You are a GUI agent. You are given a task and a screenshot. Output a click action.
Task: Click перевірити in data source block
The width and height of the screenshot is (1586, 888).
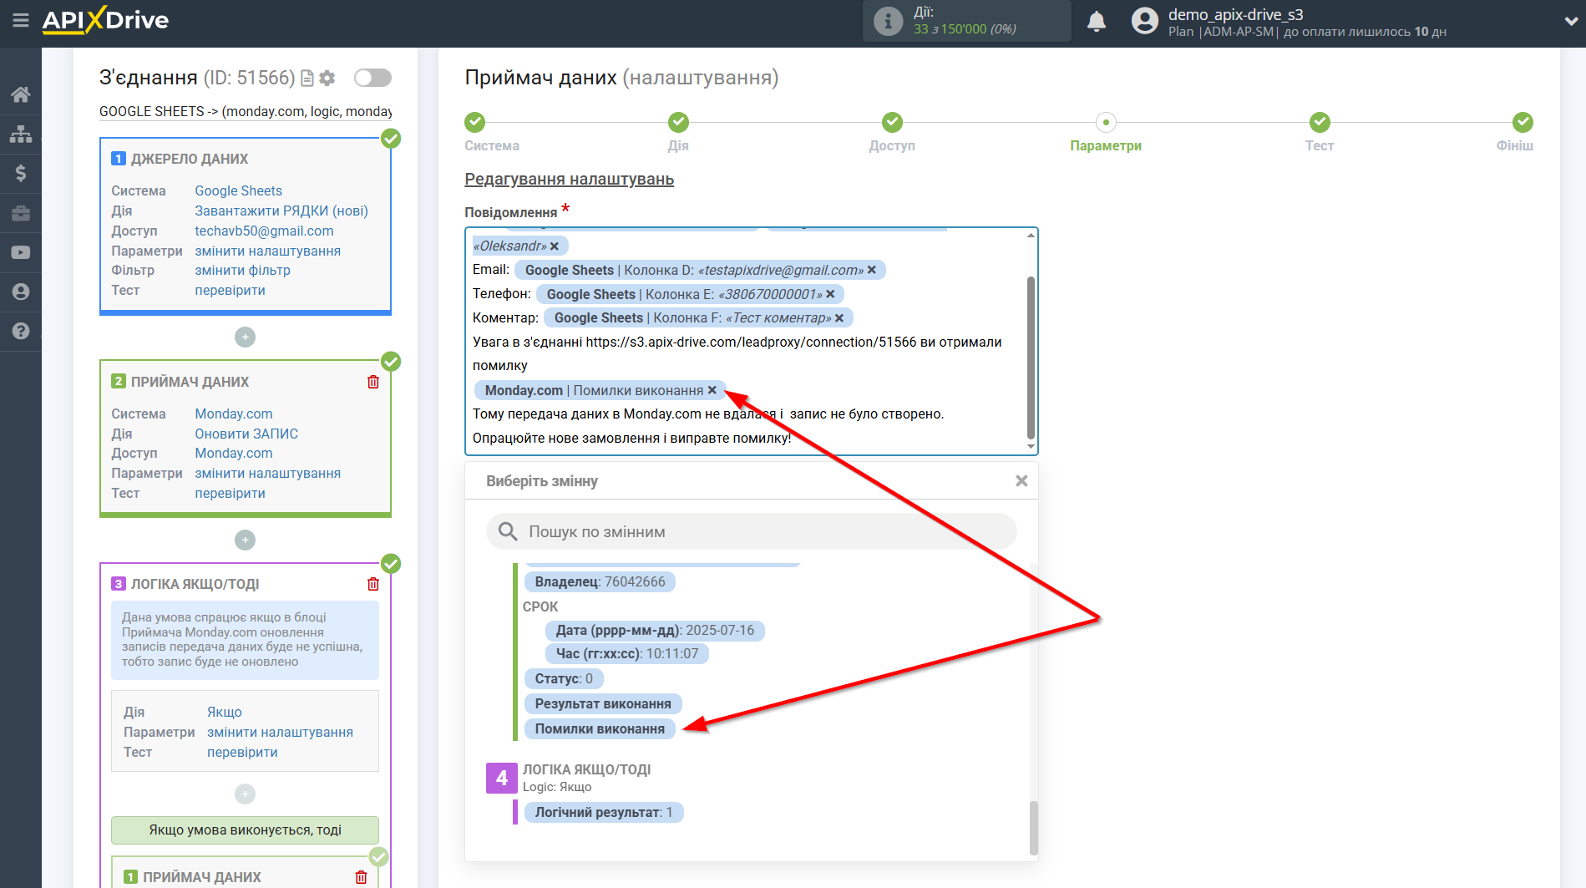pyautogui.click(x=230, y=291)
